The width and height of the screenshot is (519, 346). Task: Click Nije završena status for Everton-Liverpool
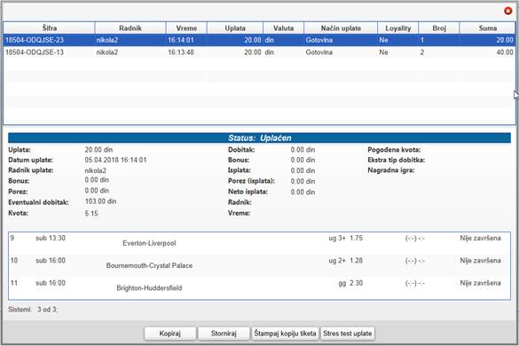pos(480,238)
